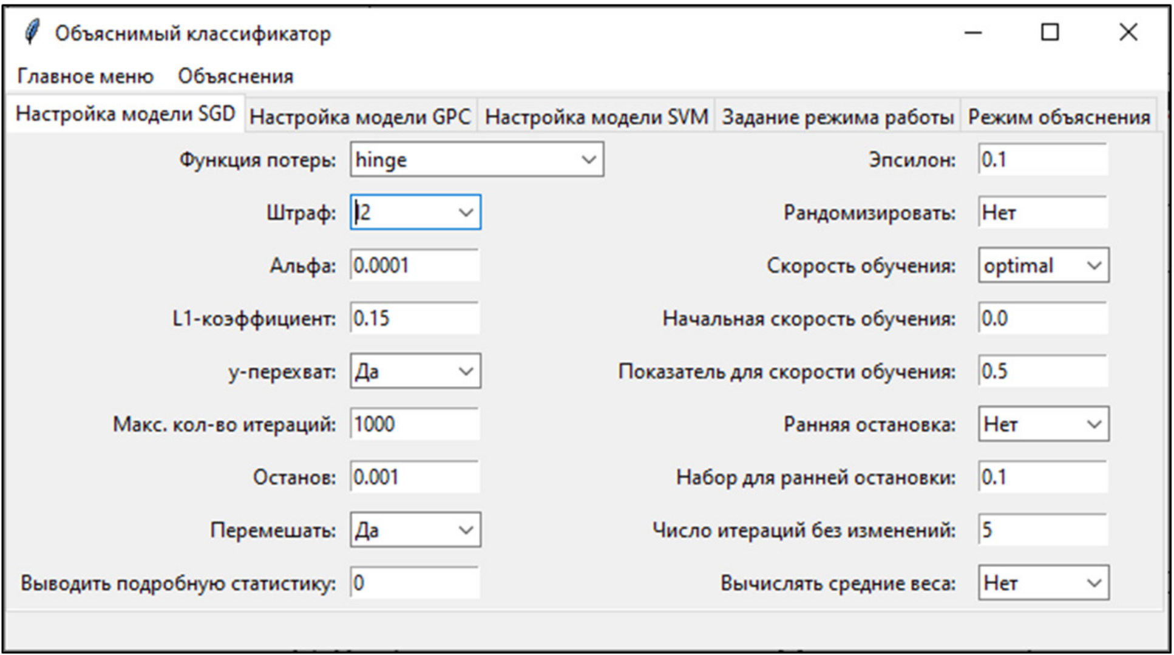Switch to Настройка модели GPC tab
This screenshot has width=1174, height=655.
click(x=360, y=117)
